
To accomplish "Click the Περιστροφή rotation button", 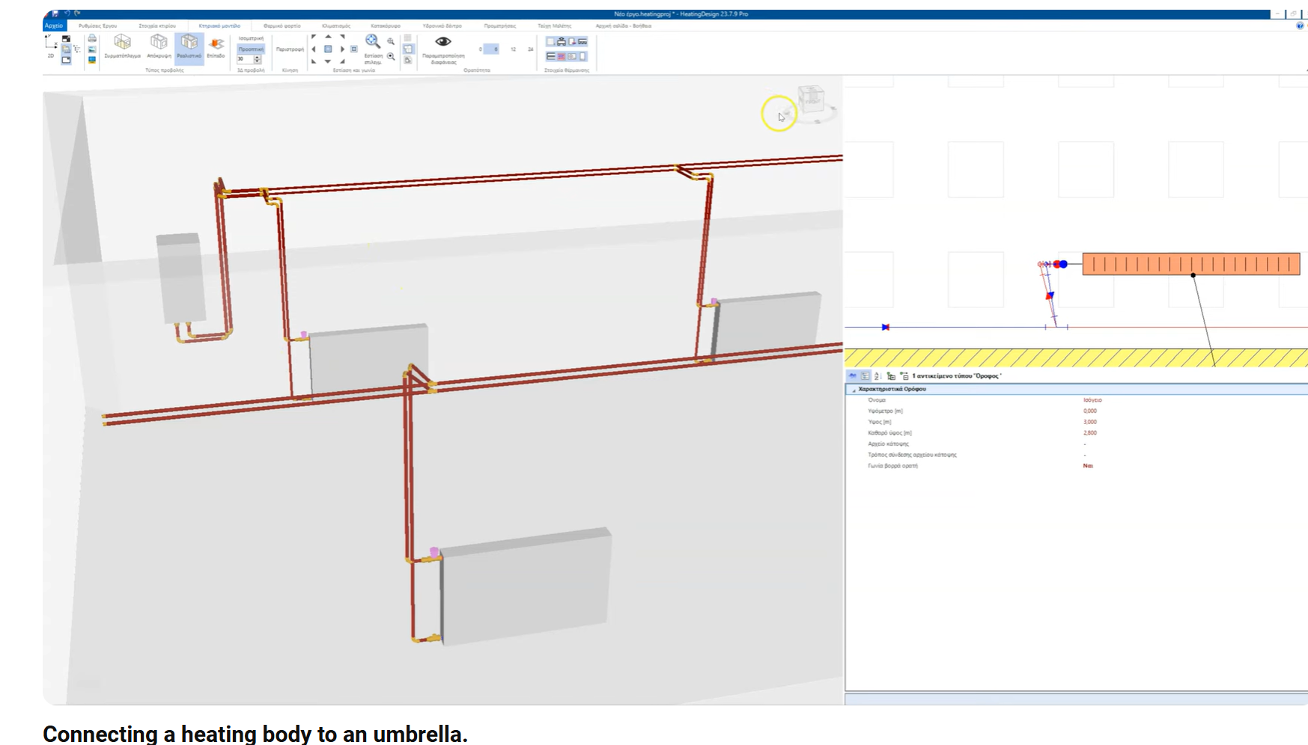I will click(x=290, y=49).
